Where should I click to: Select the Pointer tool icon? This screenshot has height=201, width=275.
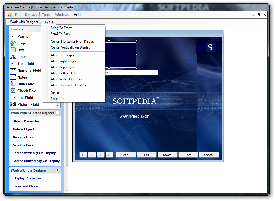point(13,36)
